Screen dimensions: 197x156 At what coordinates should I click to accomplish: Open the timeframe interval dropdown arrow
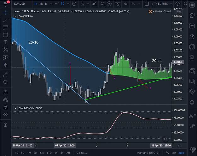[50, 4]
